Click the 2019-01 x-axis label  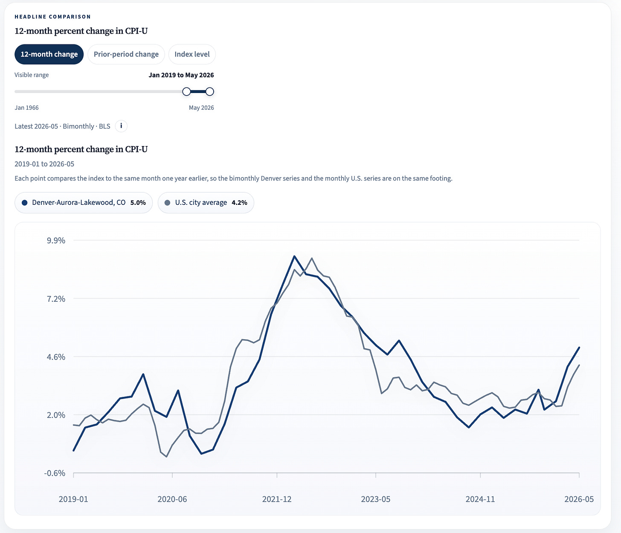tap(73, 499)
